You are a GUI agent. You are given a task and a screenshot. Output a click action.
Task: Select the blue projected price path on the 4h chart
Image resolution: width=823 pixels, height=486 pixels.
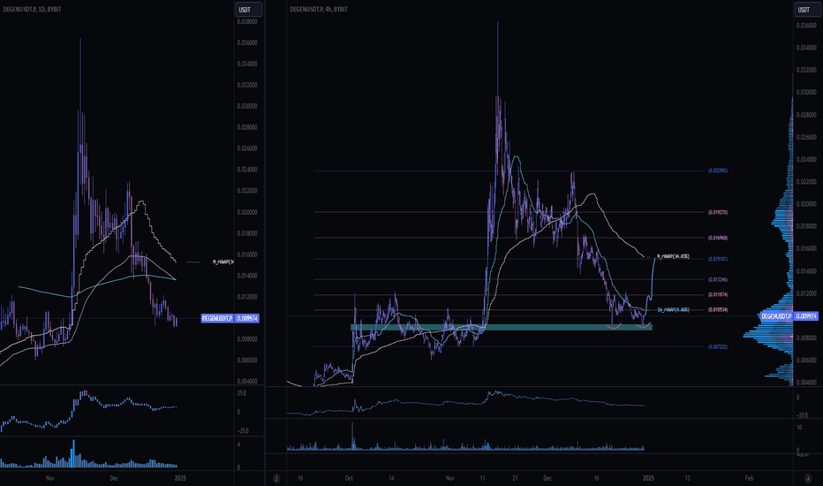649,289
